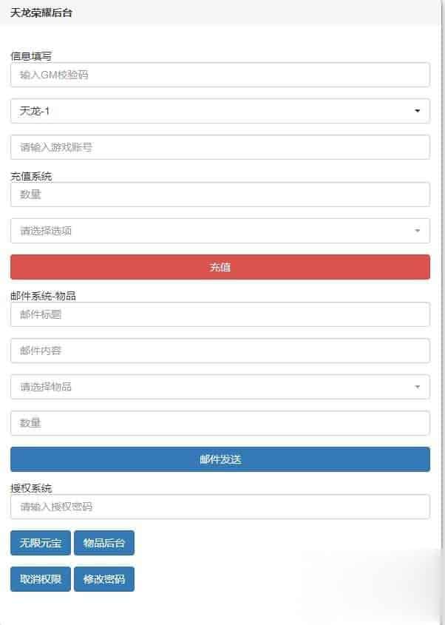The image size is (445, 625).
Task: Open the 请选择物品 item dropdown
Action: (220, 387)
